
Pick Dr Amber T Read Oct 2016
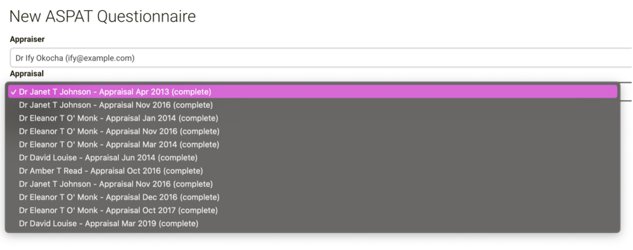tap(111, 171)
